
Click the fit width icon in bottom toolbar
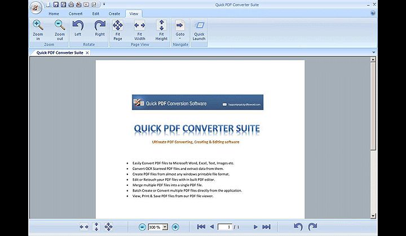84,227
